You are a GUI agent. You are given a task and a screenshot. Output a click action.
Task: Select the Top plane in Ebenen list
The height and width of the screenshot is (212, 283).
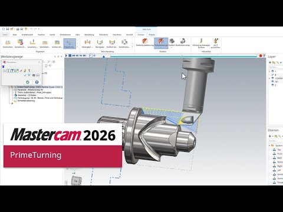pyautogui.click(x=279, y=150)
